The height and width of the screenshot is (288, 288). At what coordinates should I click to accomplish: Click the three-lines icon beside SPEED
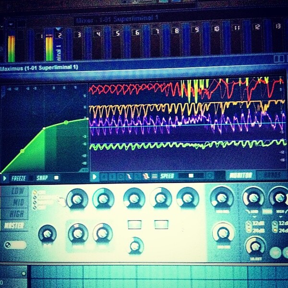point(155,176)
